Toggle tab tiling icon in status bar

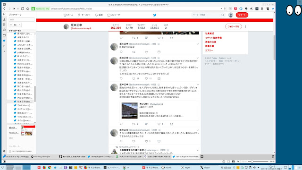[x=228, y=161]
